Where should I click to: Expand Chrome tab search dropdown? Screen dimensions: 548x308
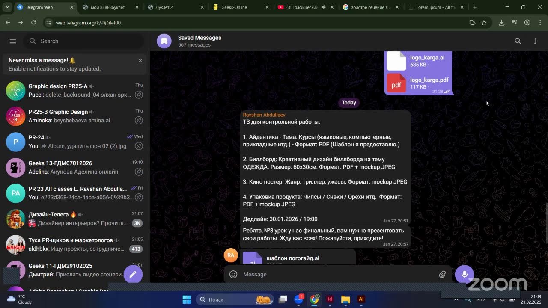coord(8,7)
